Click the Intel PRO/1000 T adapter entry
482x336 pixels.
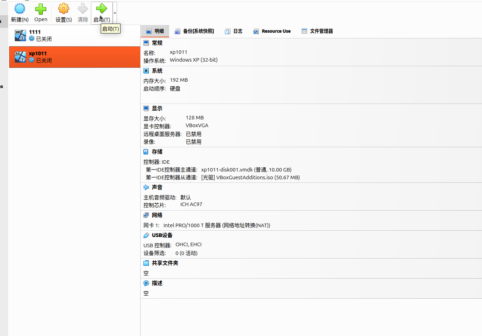(x=217, y=225)
